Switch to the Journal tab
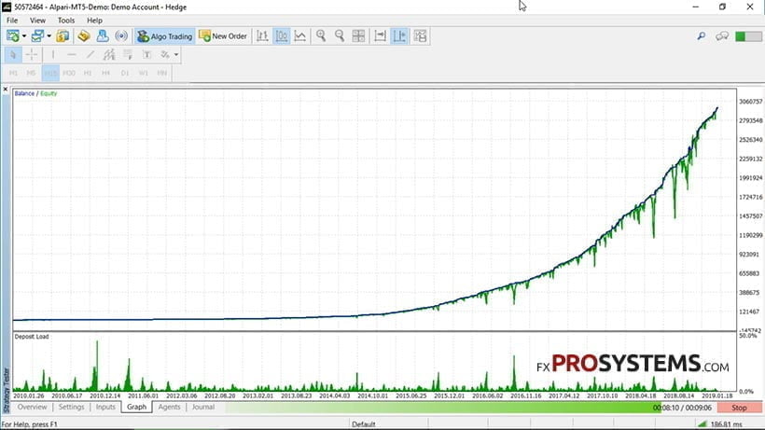 [x=203, y=407]
